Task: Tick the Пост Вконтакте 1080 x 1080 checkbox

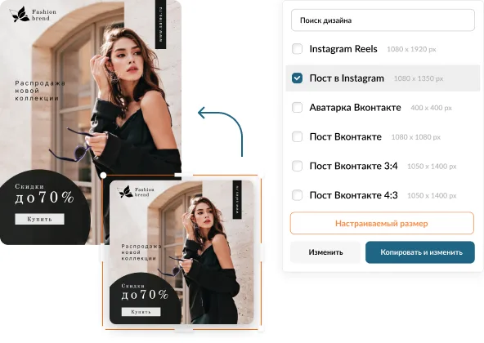Action: pyautogui.click(x=297, y=136)
